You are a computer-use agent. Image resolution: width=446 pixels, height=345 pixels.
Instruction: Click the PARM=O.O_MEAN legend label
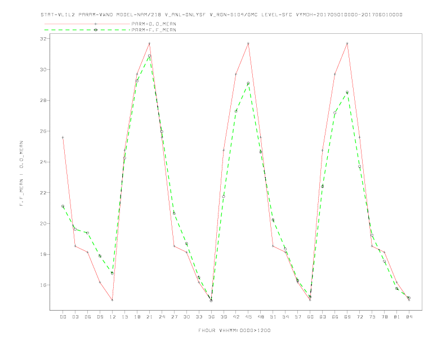tap(154, 24)
